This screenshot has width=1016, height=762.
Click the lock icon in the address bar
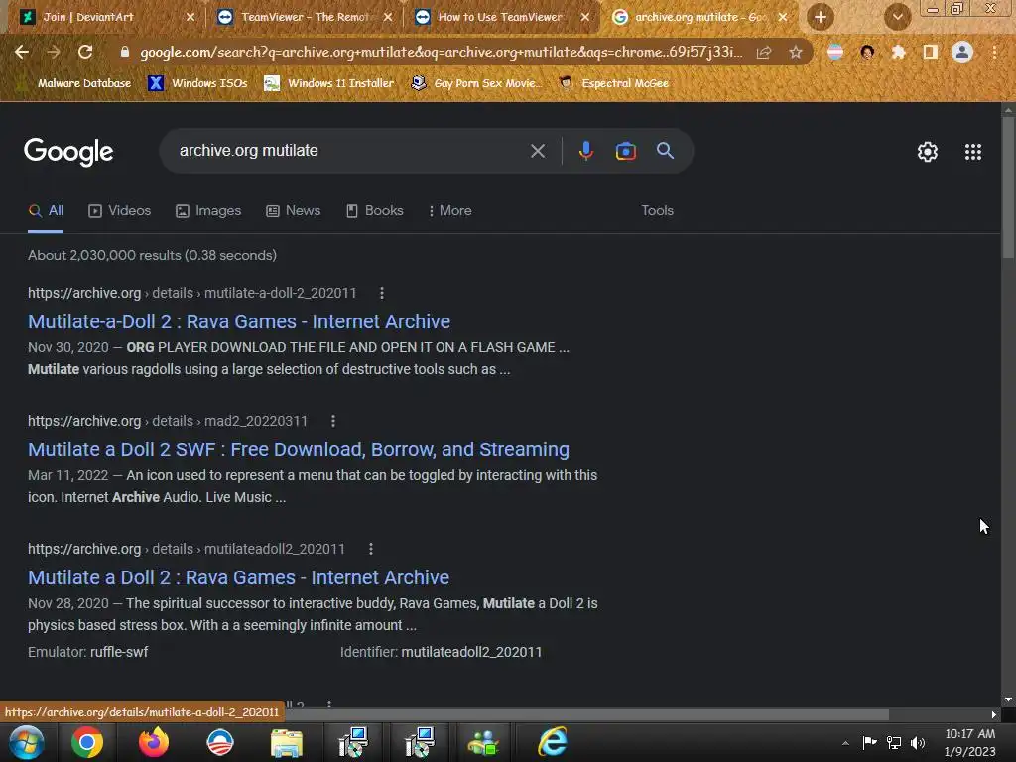click(x=124, y=52)
